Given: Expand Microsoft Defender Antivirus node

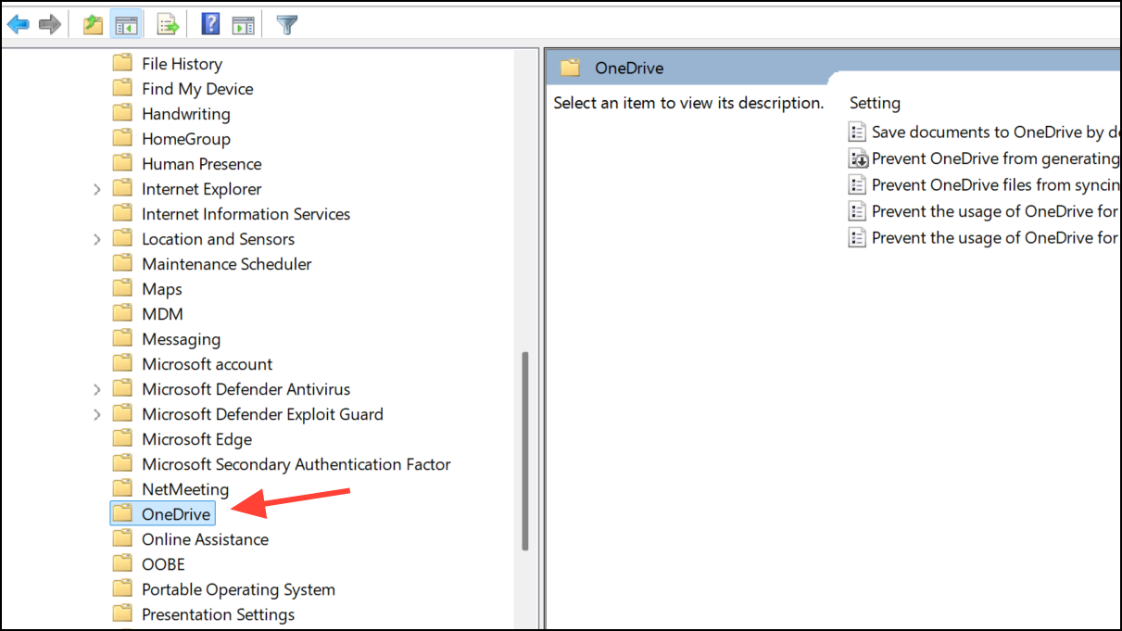Looking at the screenshot, I should click(97, 389).
